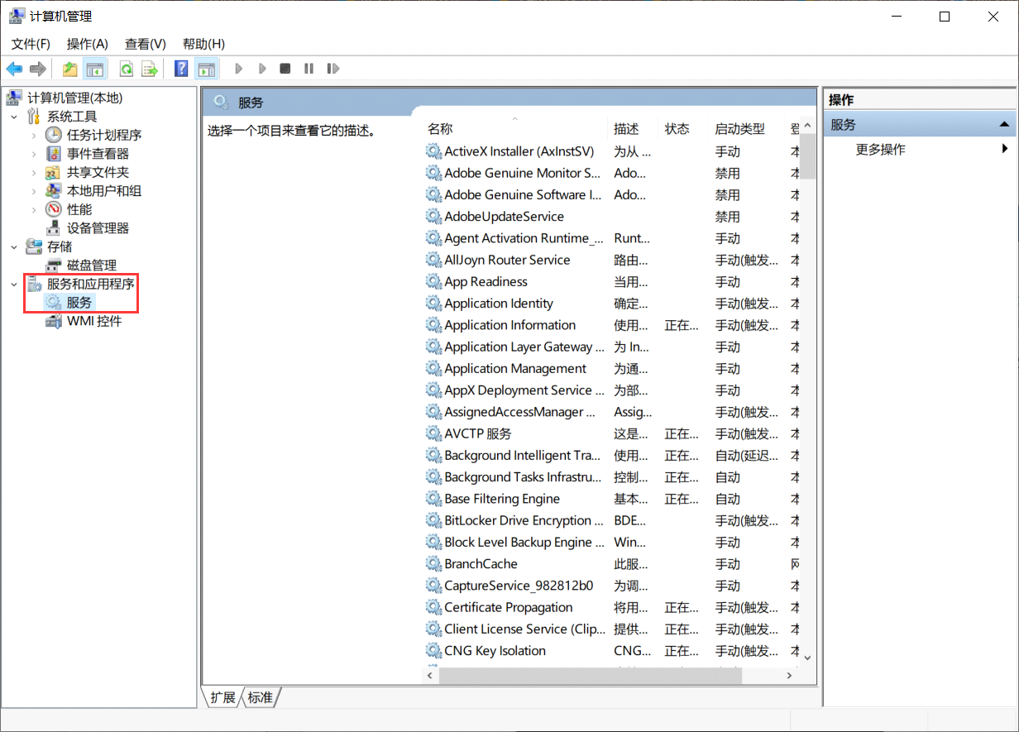Click the up one level folder icon
1019x732 pixels.
[x=69, y=68]
